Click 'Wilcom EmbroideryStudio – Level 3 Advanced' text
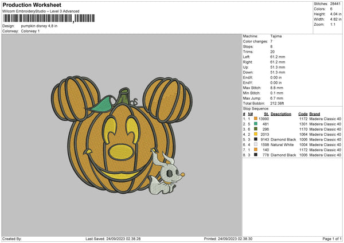344x243 pixels. point(41,11)
